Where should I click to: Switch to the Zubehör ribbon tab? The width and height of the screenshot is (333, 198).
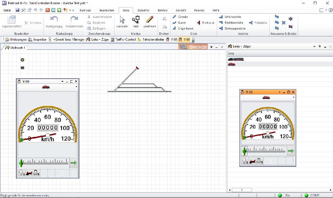pos(143,10)
